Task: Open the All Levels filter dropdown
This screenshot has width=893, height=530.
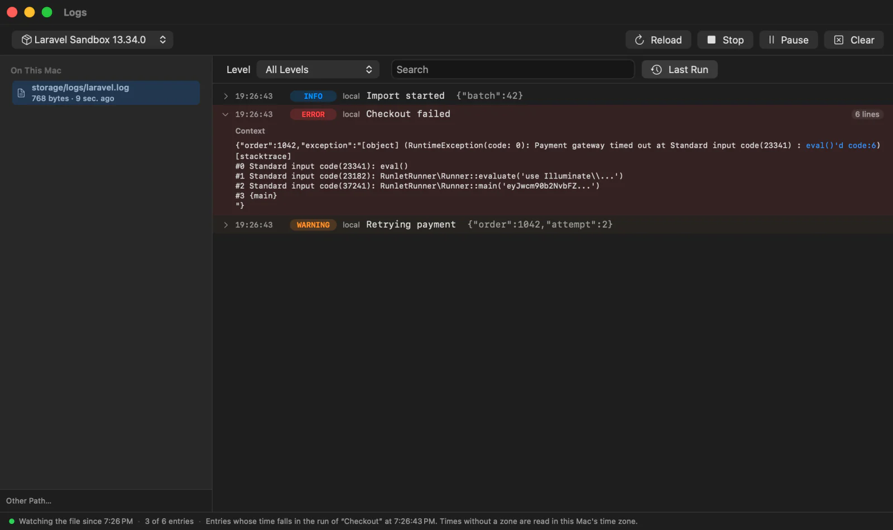Action: [318, 70]
